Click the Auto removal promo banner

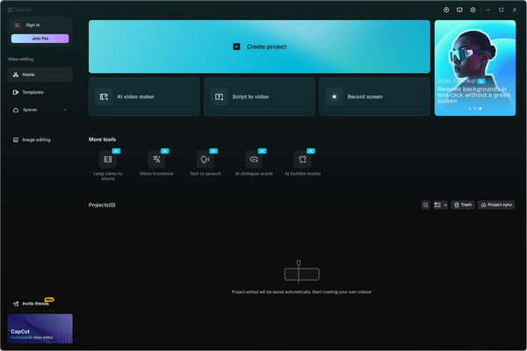tap(475, 68)
